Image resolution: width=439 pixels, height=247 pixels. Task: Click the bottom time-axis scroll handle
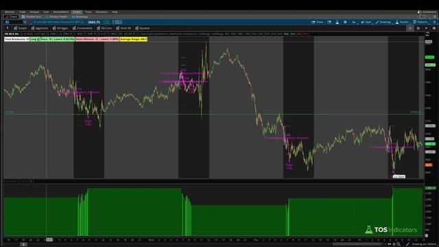[23, 244]
